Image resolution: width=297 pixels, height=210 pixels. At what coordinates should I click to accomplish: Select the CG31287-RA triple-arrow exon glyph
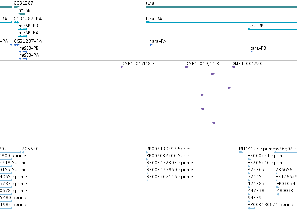click(x=16, y=22)
